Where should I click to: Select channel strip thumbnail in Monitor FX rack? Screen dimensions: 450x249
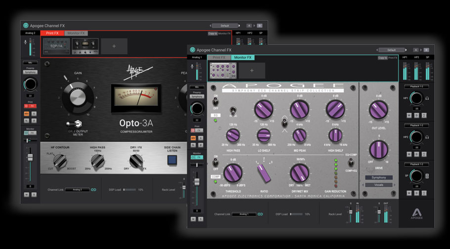(223, 71)
